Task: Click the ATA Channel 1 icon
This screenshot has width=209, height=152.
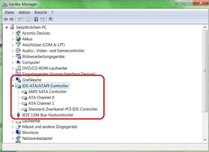Action: pos(24,103)
